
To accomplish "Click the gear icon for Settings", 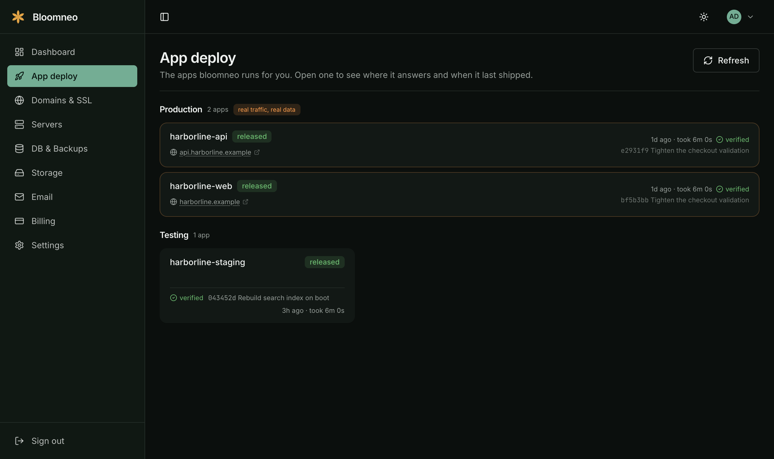I will pyautogui.click(x=19, y=245).
